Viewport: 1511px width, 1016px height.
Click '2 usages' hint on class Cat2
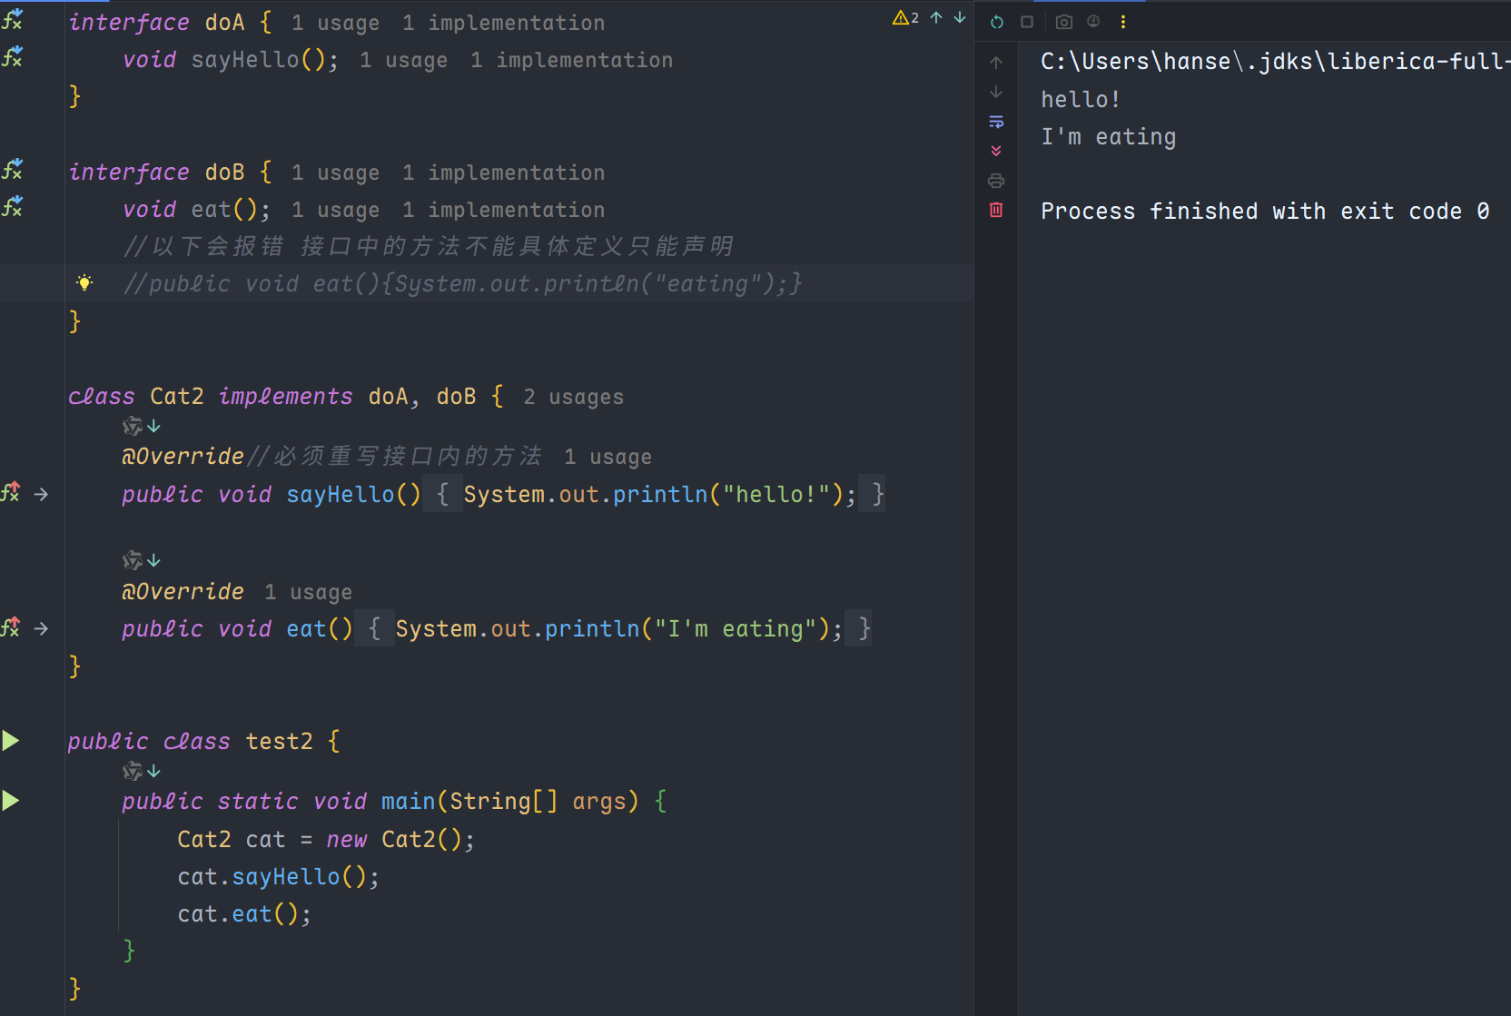573,398
